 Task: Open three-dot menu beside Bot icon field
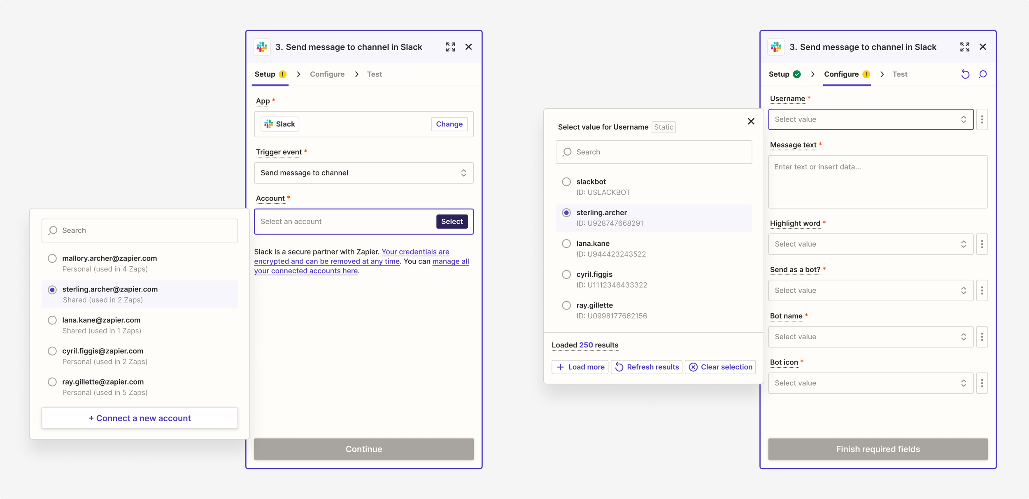[982, 383]
